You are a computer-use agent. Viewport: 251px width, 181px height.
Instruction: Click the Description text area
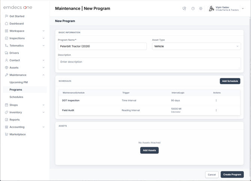(149, 64)
